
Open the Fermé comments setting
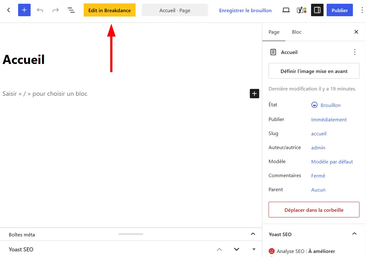coord(318,176)
